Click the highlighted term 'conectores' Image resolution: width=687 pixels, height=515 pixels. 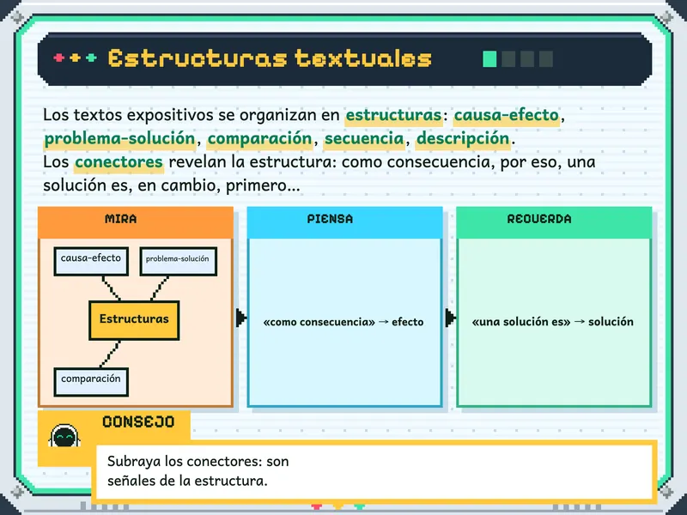point(119,162)
